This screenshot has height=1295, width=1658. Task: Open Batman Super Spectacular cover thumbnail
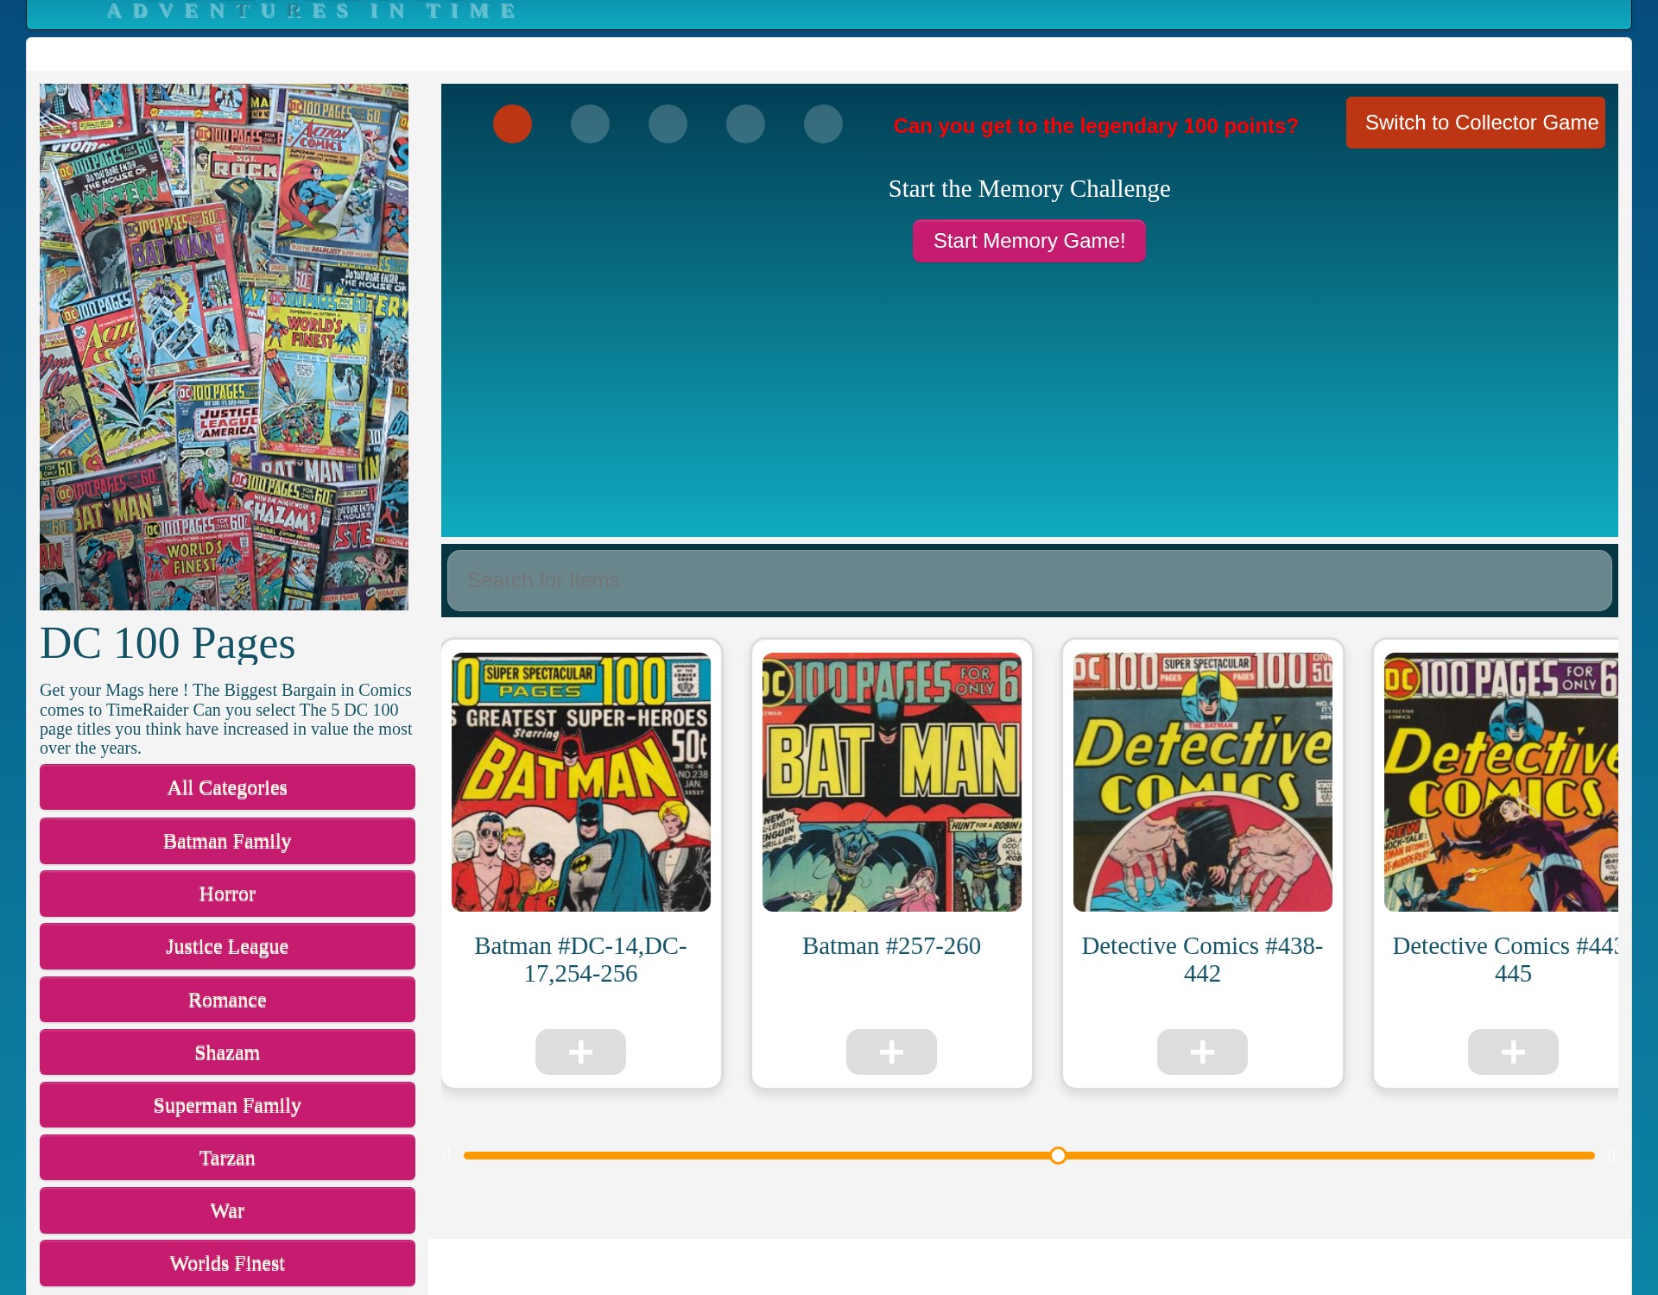click(581, 782)
